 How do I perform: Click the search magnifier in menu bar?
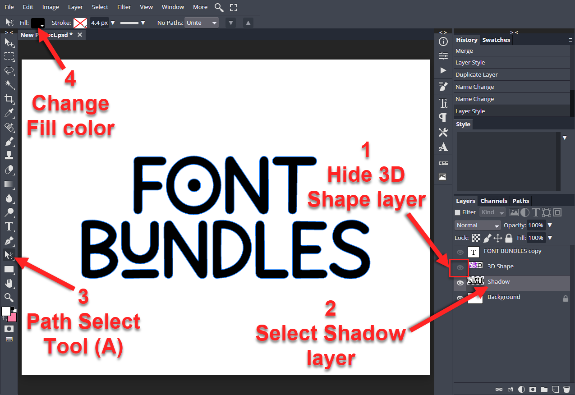point(219,7)
